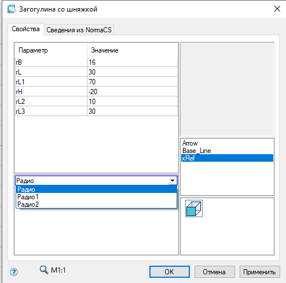Open the Свойства tab
Viewport: 286px width, 283px height.
click(x=25, y=29)
